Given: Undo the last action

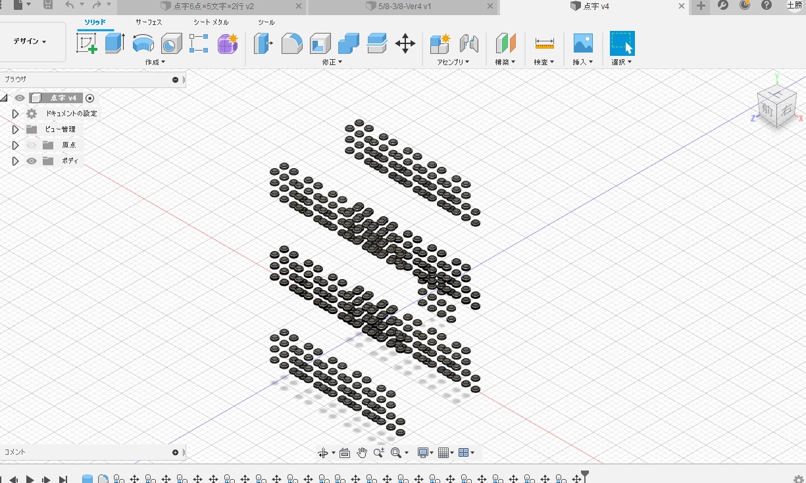Looking at the screenshot, I should click(x=70, y=5).
